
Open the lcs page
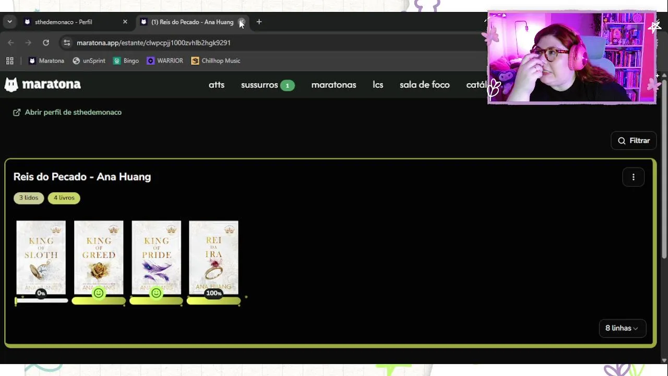[x=378, y=85]
